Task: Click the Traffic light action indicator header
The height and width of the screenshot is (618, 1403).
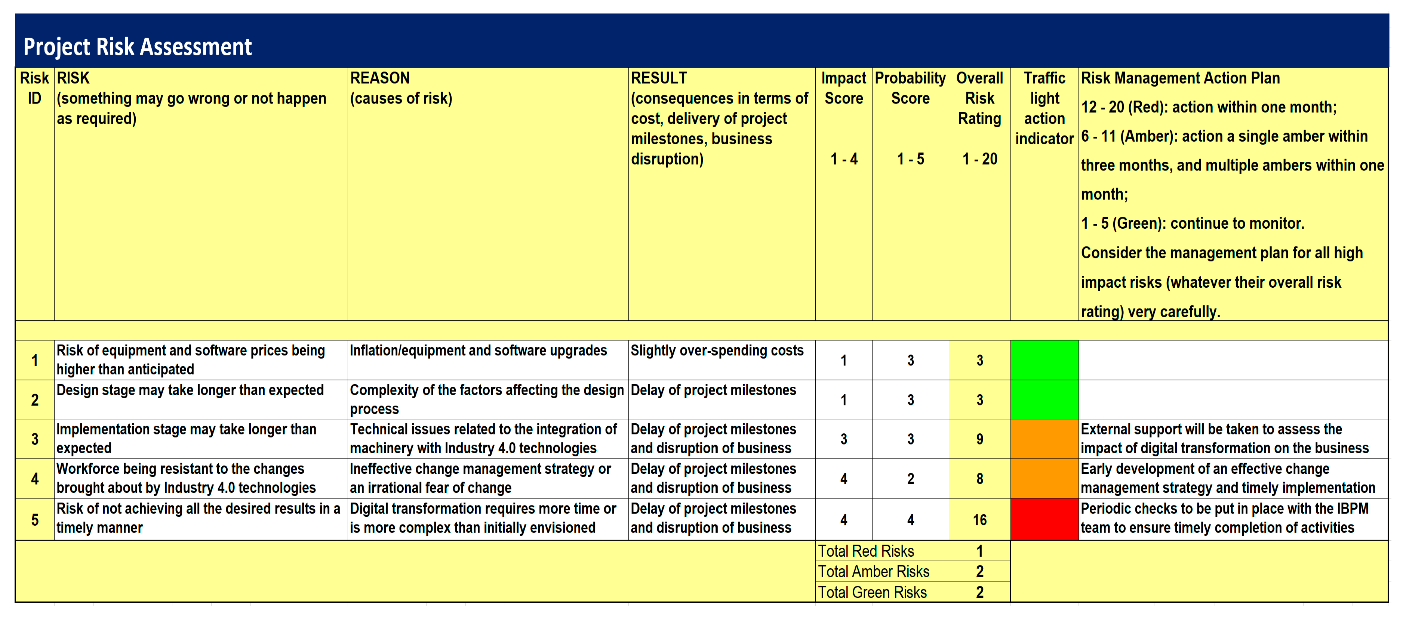Action: pyautogui.click(x=1043, y=108)
